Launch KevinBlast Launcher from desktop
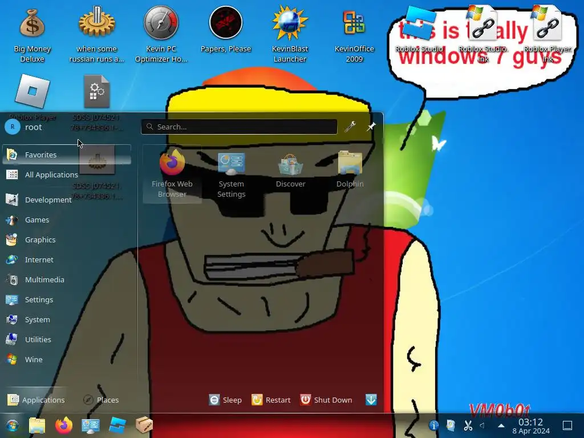This screenshot has height=438, width=584. click(290, 35)
